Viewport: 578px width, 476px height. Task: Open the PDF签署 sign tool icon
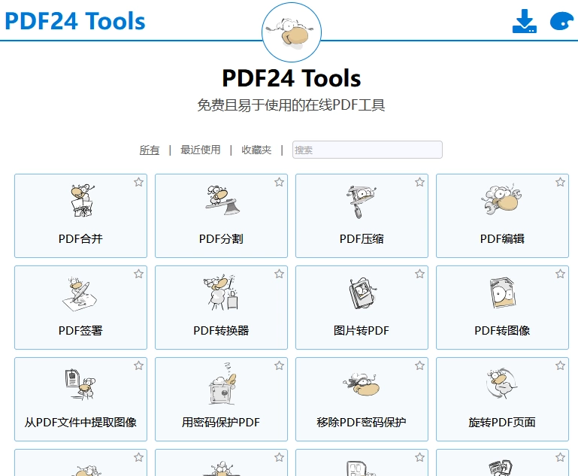pyautogui.click(x=80, y=294)
